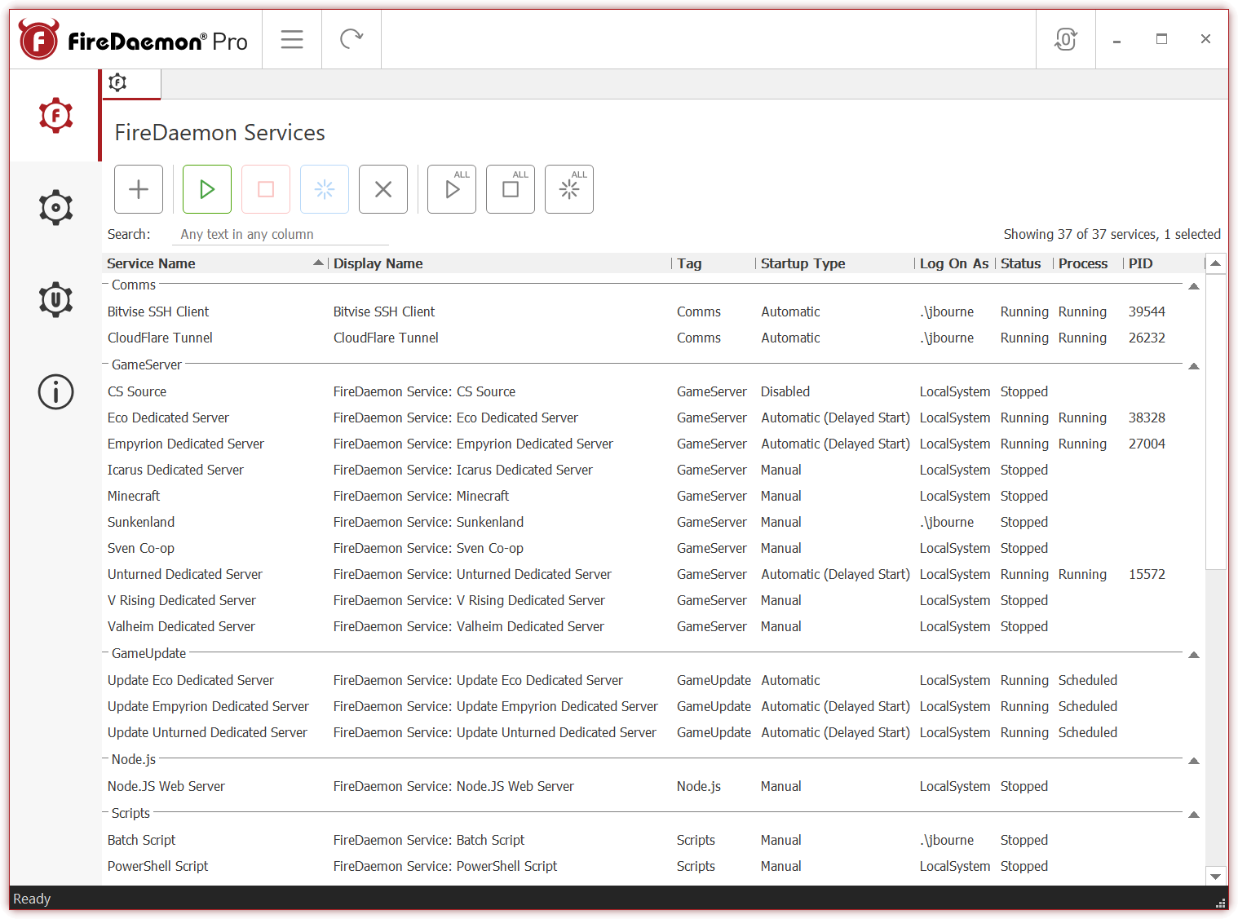Restart the selected service
This screenshot has height=919, width=1238.
tap(325, 189)
